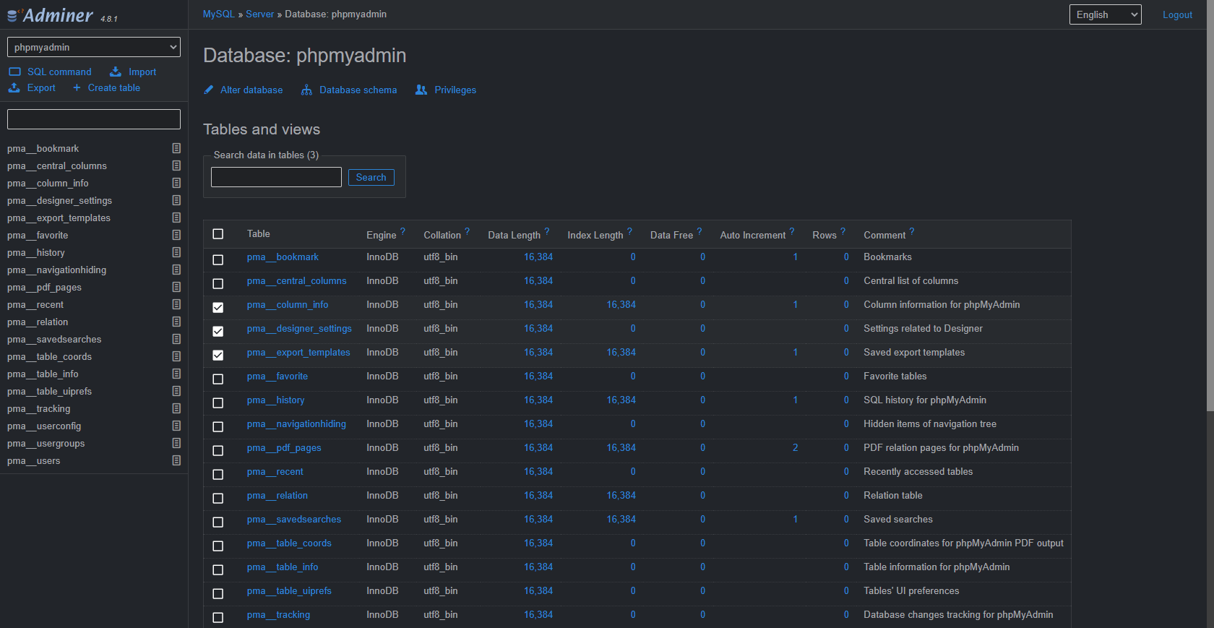
Task: Click the Data Length help question mark
Action: pyautogui.click(x=547, y=231)
